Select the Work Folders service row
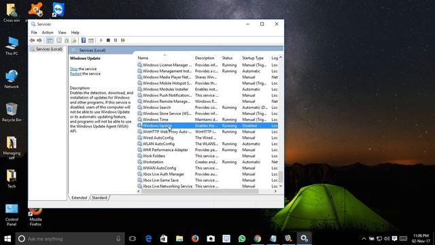Viewport: 435px width, 245px height. pyautogui.click(x=207, y=156)
